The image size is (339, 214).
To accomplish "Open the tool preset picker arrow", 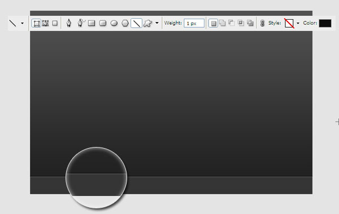I will point(22,23).
